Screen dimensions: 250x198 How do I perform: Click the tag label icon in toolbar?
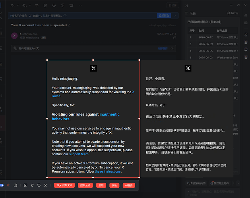tap(62, 5)
